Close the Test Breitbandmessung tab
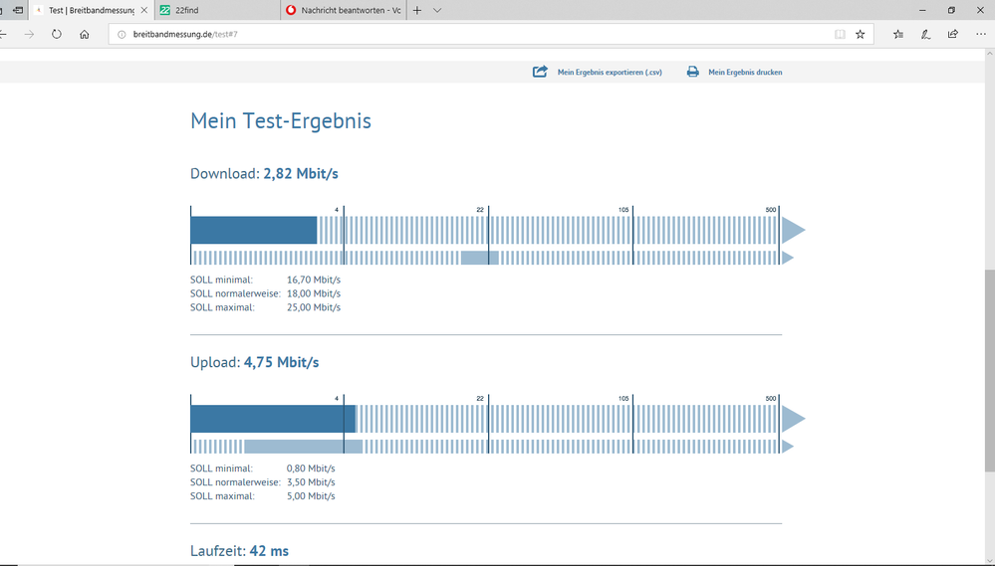This screenshot has height=566, width=995. [144, 10]
